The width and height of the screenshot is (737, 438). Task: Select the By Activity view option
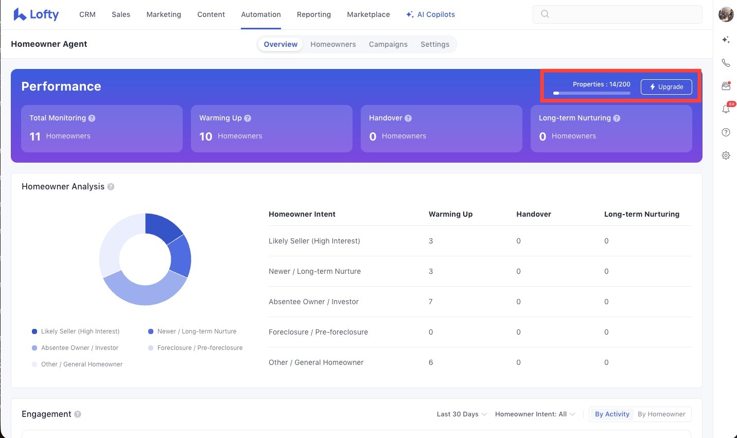click(612, 414)
